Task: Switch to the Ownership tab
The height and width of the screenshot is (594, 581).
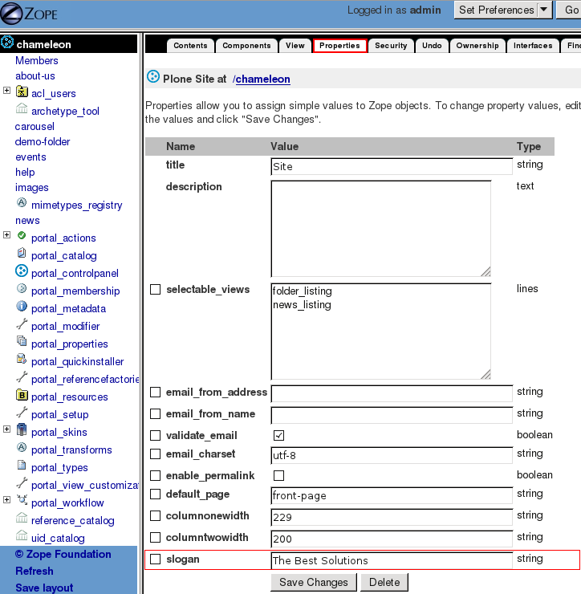Action: [x=477, y=46]
